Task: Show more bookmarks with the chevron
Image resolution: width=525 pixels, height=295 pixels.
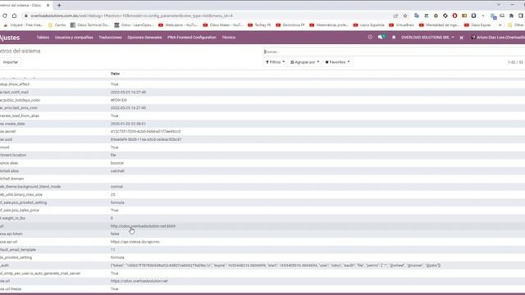Action: coord(500,25)
